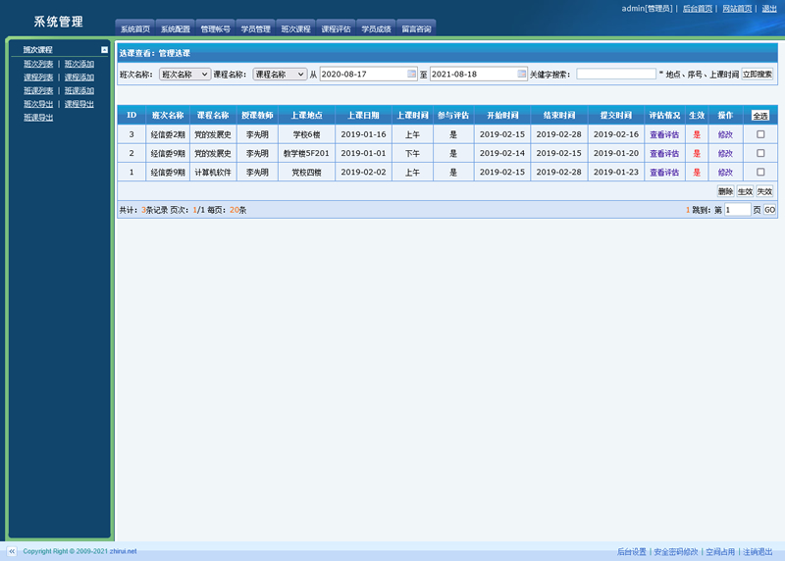Collapse the 班次课程 sidebar panel icon
785x561 pixels.
tap(105, 49)
